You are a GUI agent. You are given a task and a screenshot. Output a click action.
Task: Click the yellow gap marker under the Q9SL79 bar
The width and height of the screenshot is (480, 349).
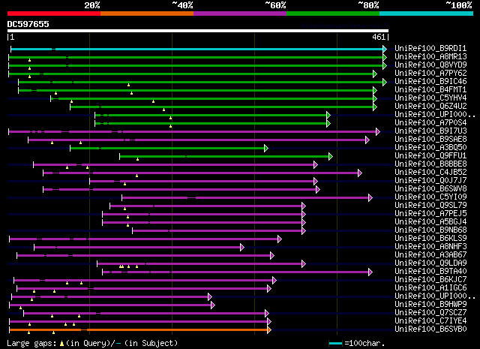(x=124, y=209)
